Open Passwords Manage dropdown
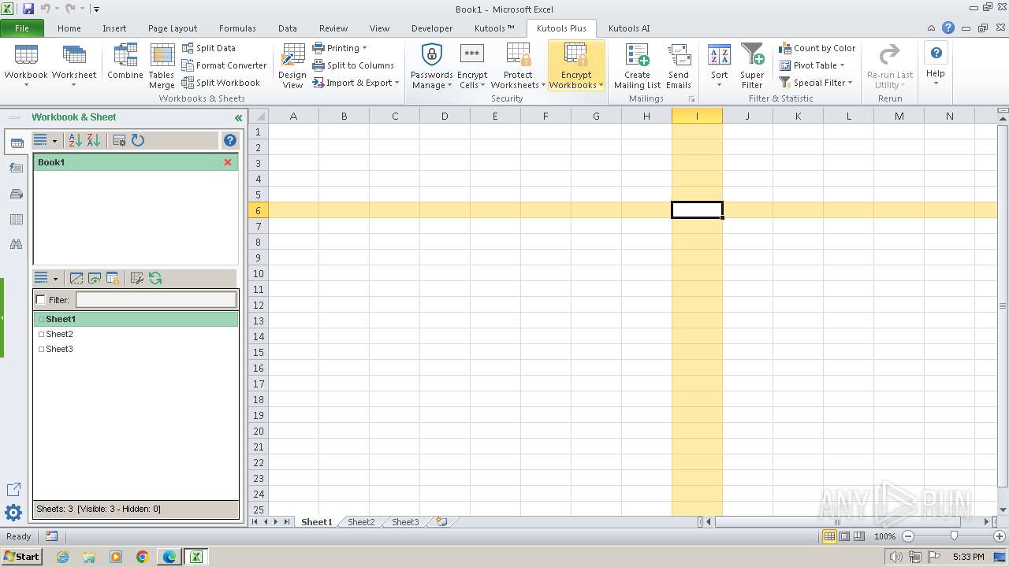The height and width of the screenshot is (567, 1009). [x=432, y=66]
